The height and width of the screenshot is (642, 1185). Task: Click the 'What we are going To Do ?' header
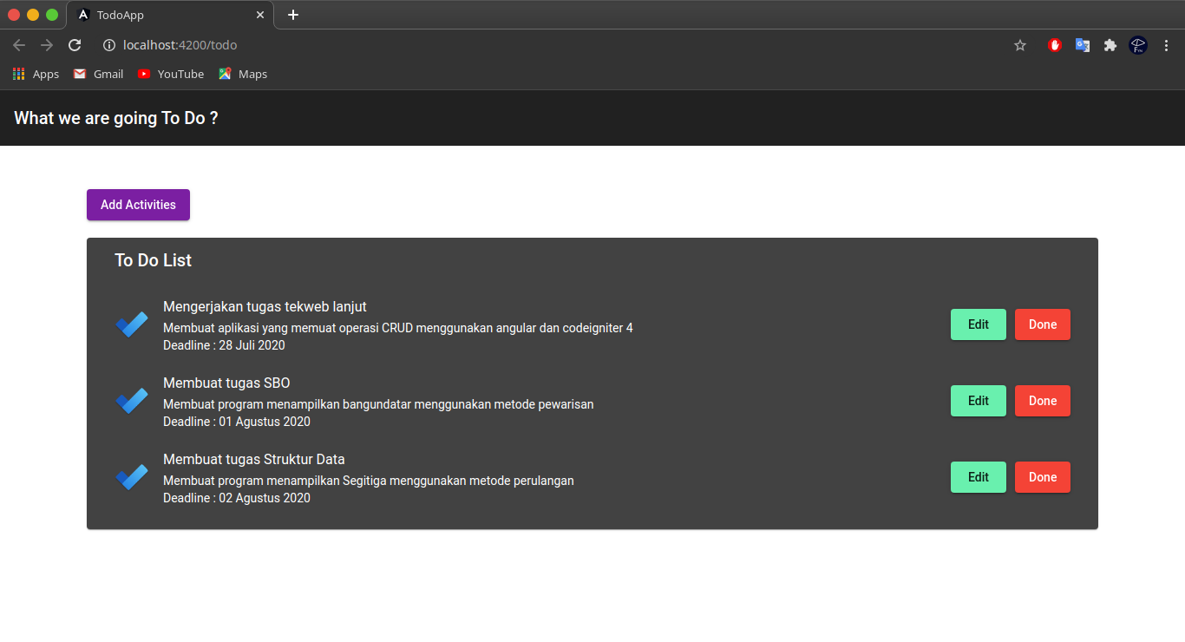coord(116,118)
